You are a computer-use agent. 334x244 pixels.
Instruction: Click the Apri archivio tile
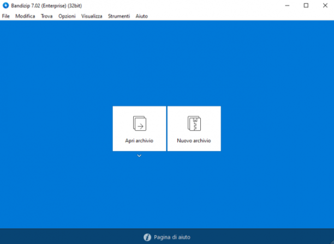(x=139, y=129)
